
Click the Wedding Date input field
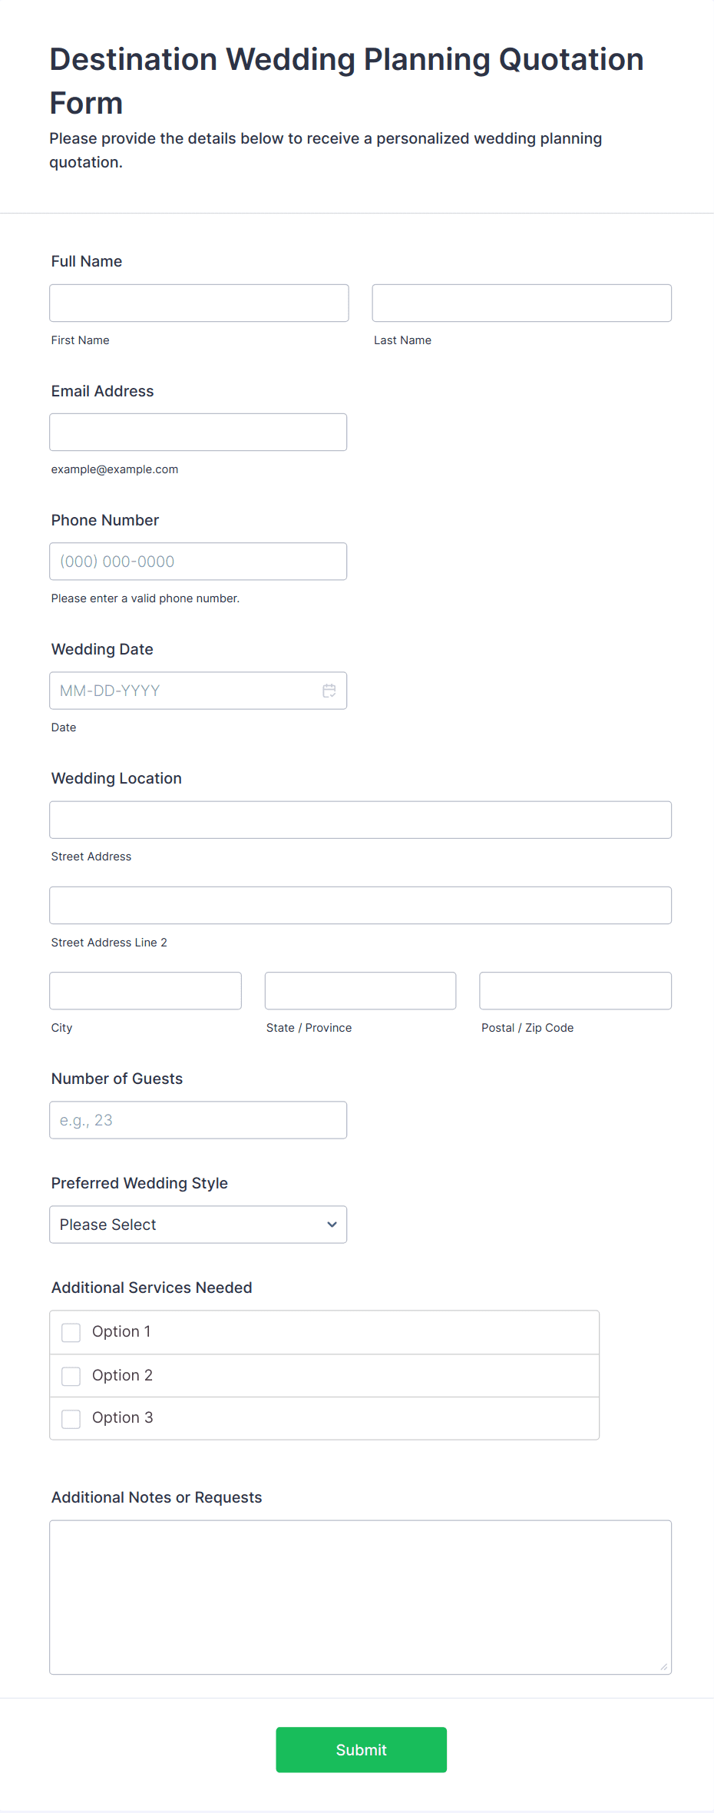pyautogui.click(x=177, y=690)
